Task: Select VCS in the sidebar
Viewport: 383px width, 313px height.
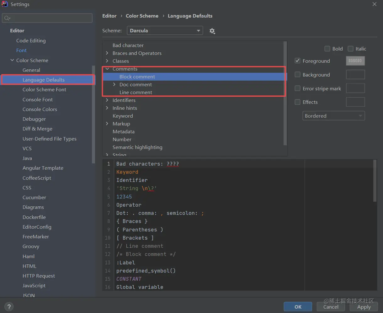Action: tap(27, 148)
